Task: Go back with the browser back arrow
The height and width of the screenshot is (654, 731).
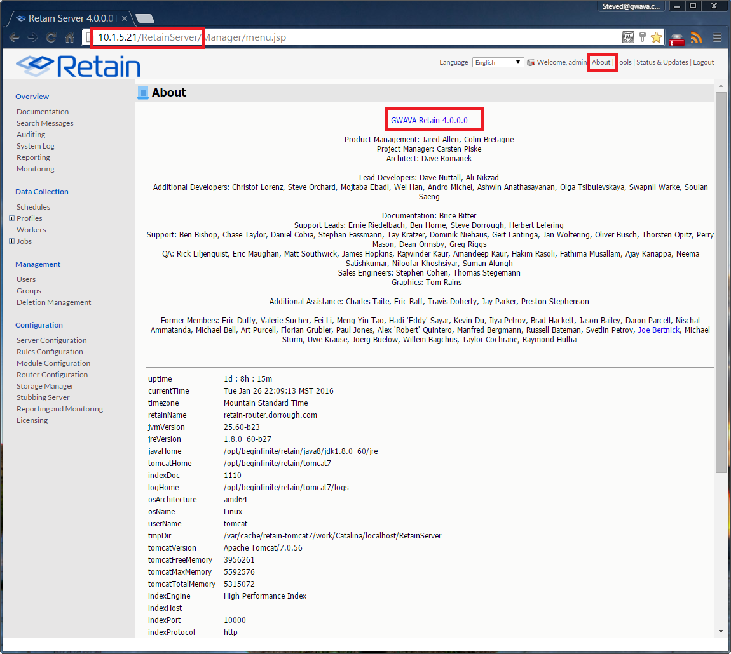Action: click(15, 37)
